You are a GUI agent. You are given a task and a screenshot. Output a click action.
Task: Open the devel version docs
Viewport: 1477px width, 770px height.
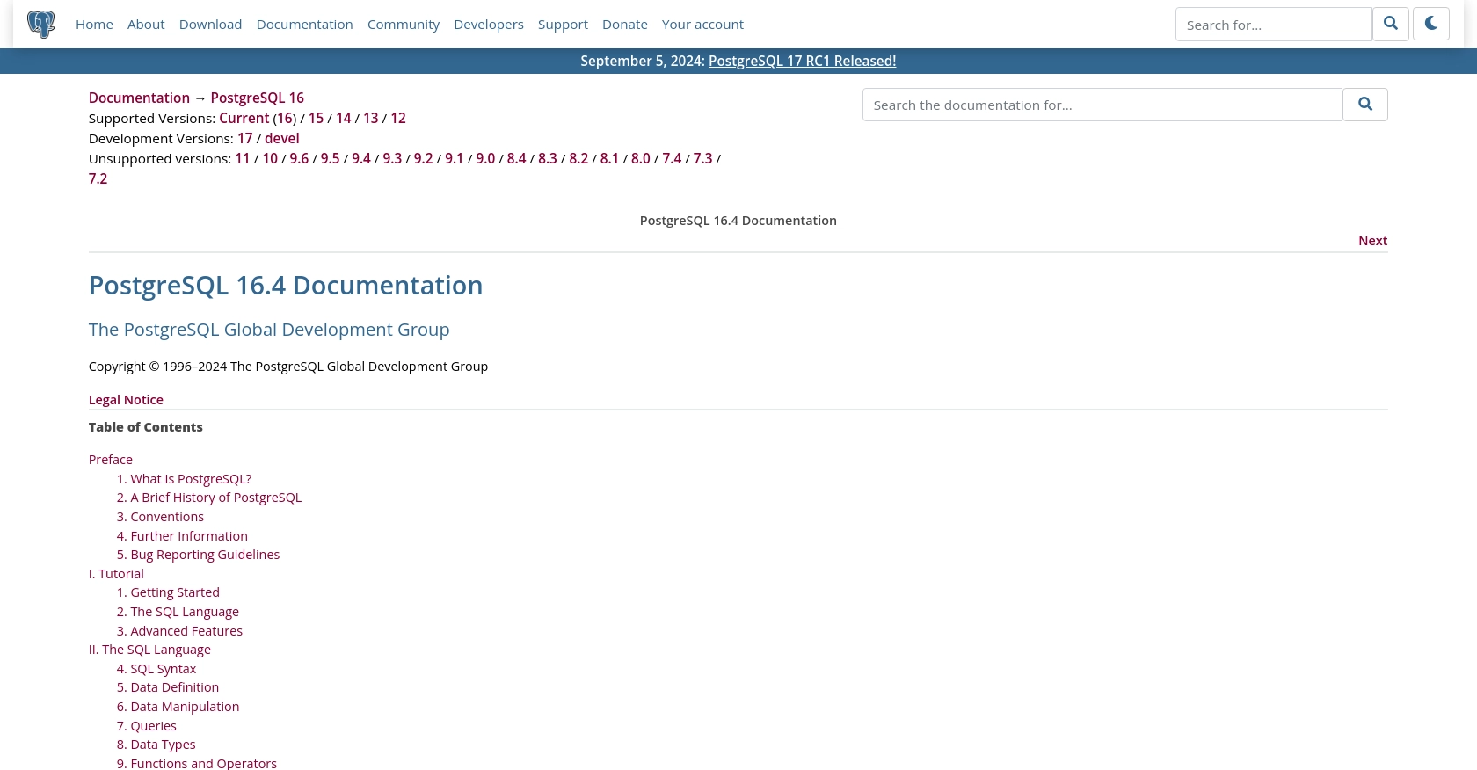tap(282, 138)
